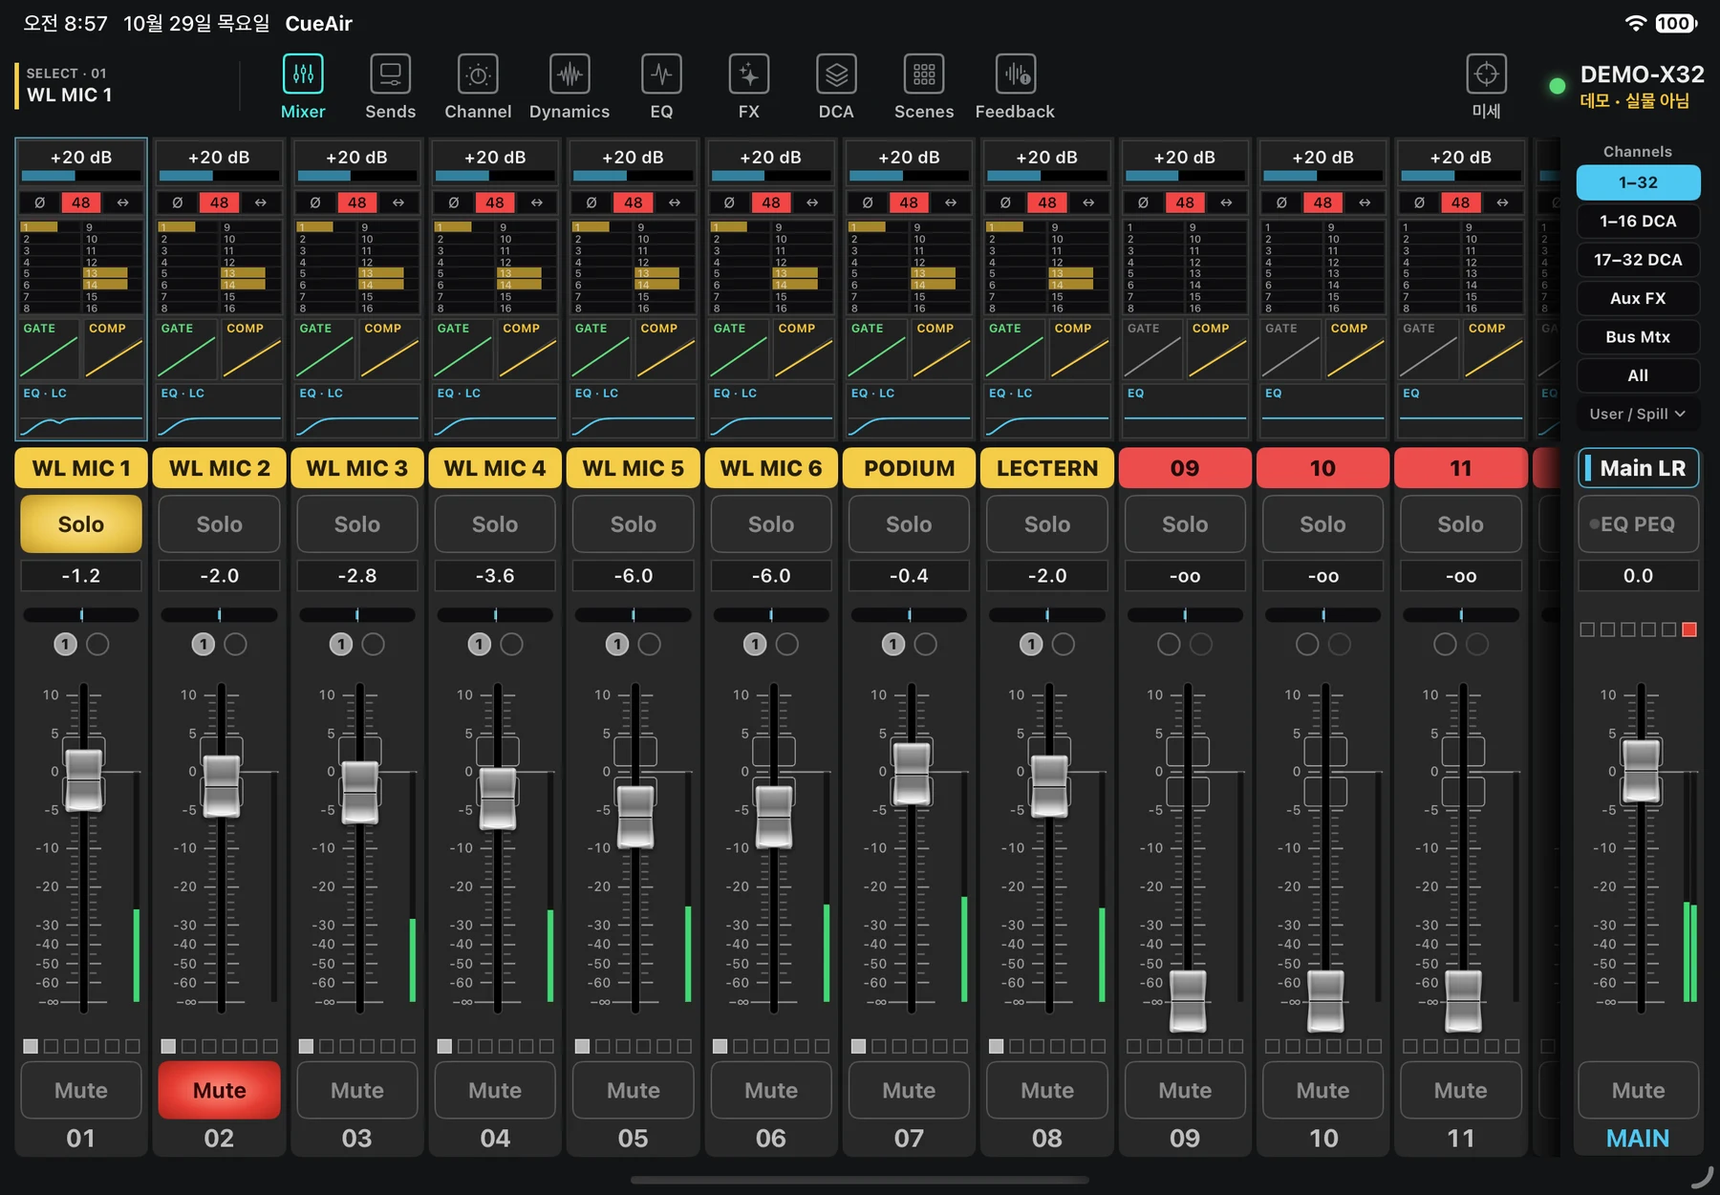1720x1195 pixels.
Task: Open the Sends view icon
Action: pos(390,75)
